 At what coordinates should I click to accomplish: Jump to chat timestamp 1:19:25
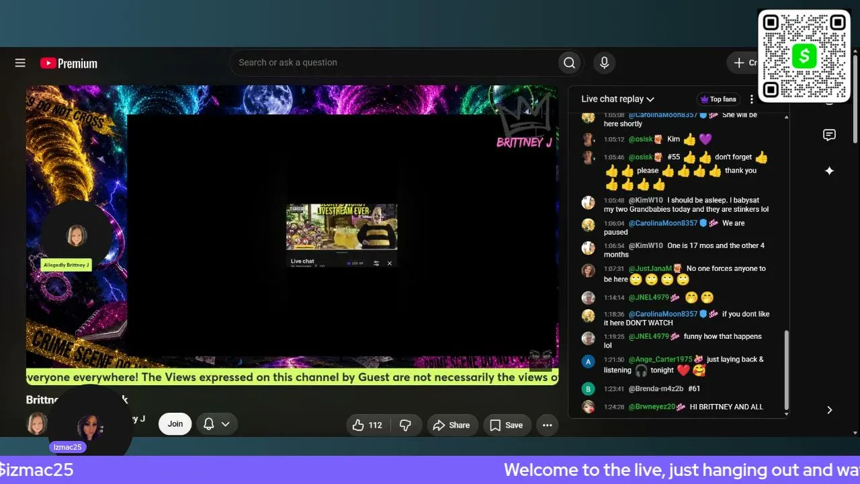tap(614, 336)
